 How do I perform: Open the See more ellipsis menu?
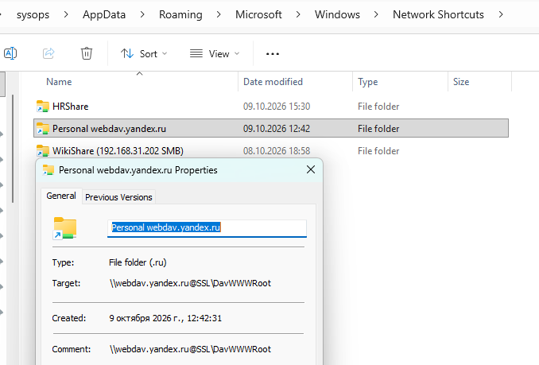point(273,54)
